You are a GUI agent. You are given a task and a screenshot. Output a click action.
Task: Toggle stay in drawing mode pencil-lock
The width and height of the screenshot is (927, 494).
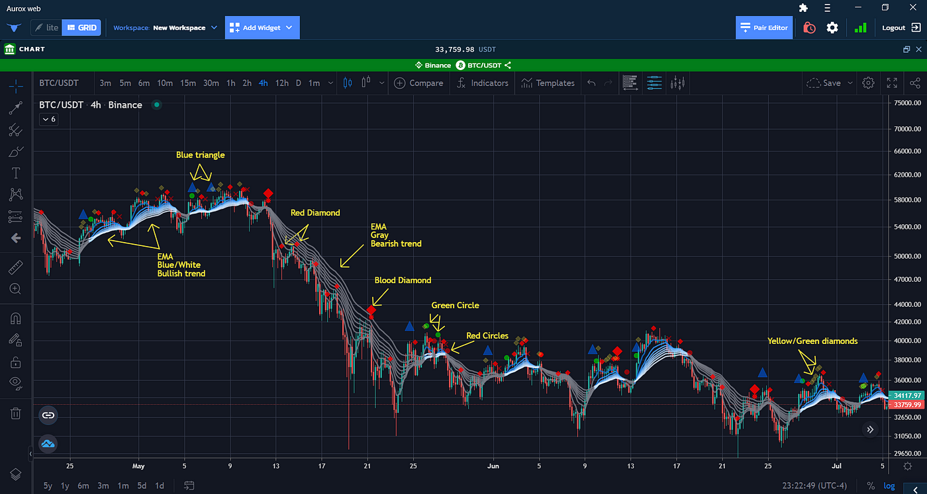(16, 341)
